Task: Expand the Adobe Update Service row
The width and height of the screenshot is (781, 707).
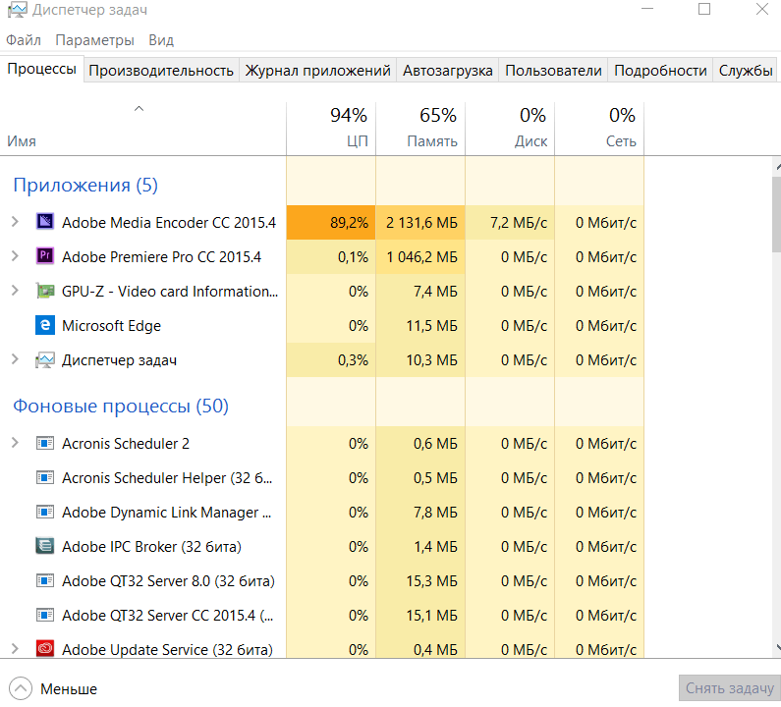Action: 15,648
